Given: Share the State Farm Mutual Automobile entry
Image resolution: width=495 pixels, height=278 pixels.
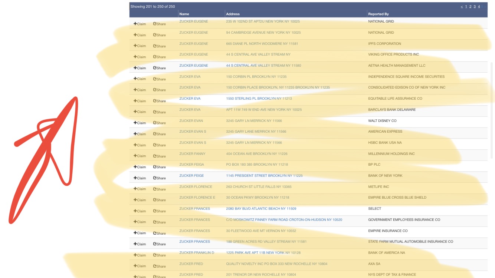Looking at the screenshot, I should pyautogui.click(x=160, y=244).
